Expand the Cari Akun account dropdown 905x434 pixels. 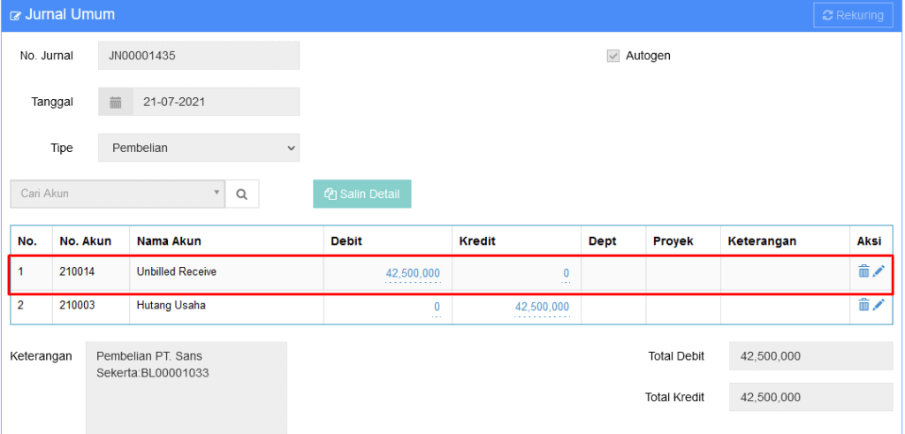pyautogui.click(x=118, y=194)
